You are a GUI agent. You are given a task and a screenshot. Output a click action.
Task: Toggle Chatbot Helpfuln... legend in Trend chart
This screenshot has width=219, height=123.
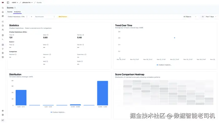tap(164, 65)
